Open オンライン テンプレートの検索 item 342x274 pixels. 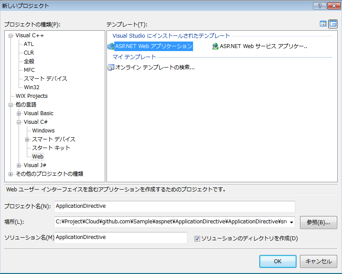click(x=151, y=68)
